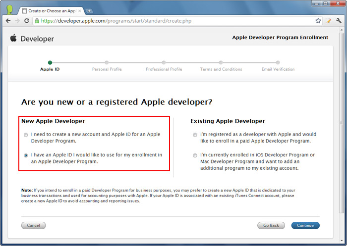This screenshot has height=246, width=347.
Task: Click the browser Back arrow
Action: [x=8, y=21]
